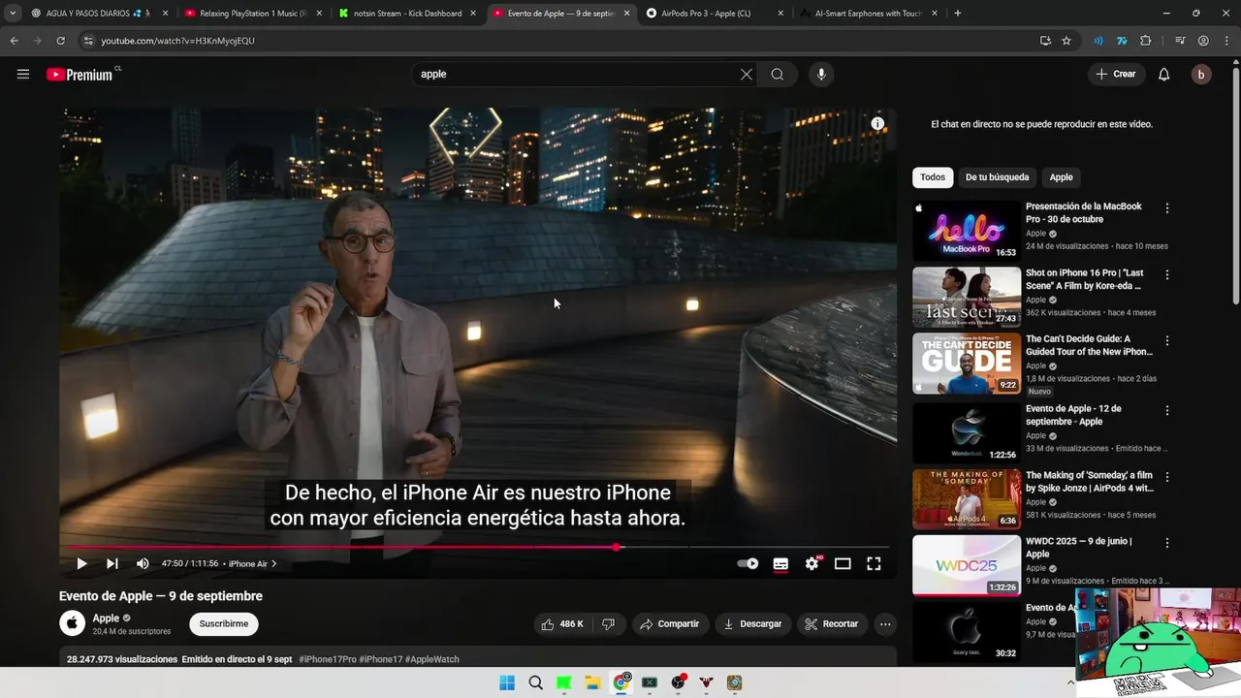Screen dimensions: 1241x698
Task: Open the notifications bell
Action: coord(1164,75)
